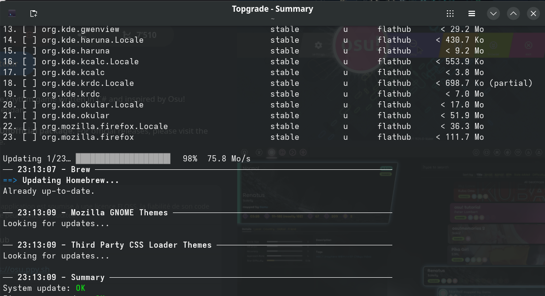This screenshot has height=296, width=545.
Task: Click the '23:13:09 - Summary' section header
Action: [61, 277]
